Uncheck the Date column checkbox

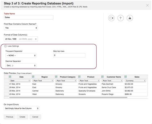pos(10,77)
